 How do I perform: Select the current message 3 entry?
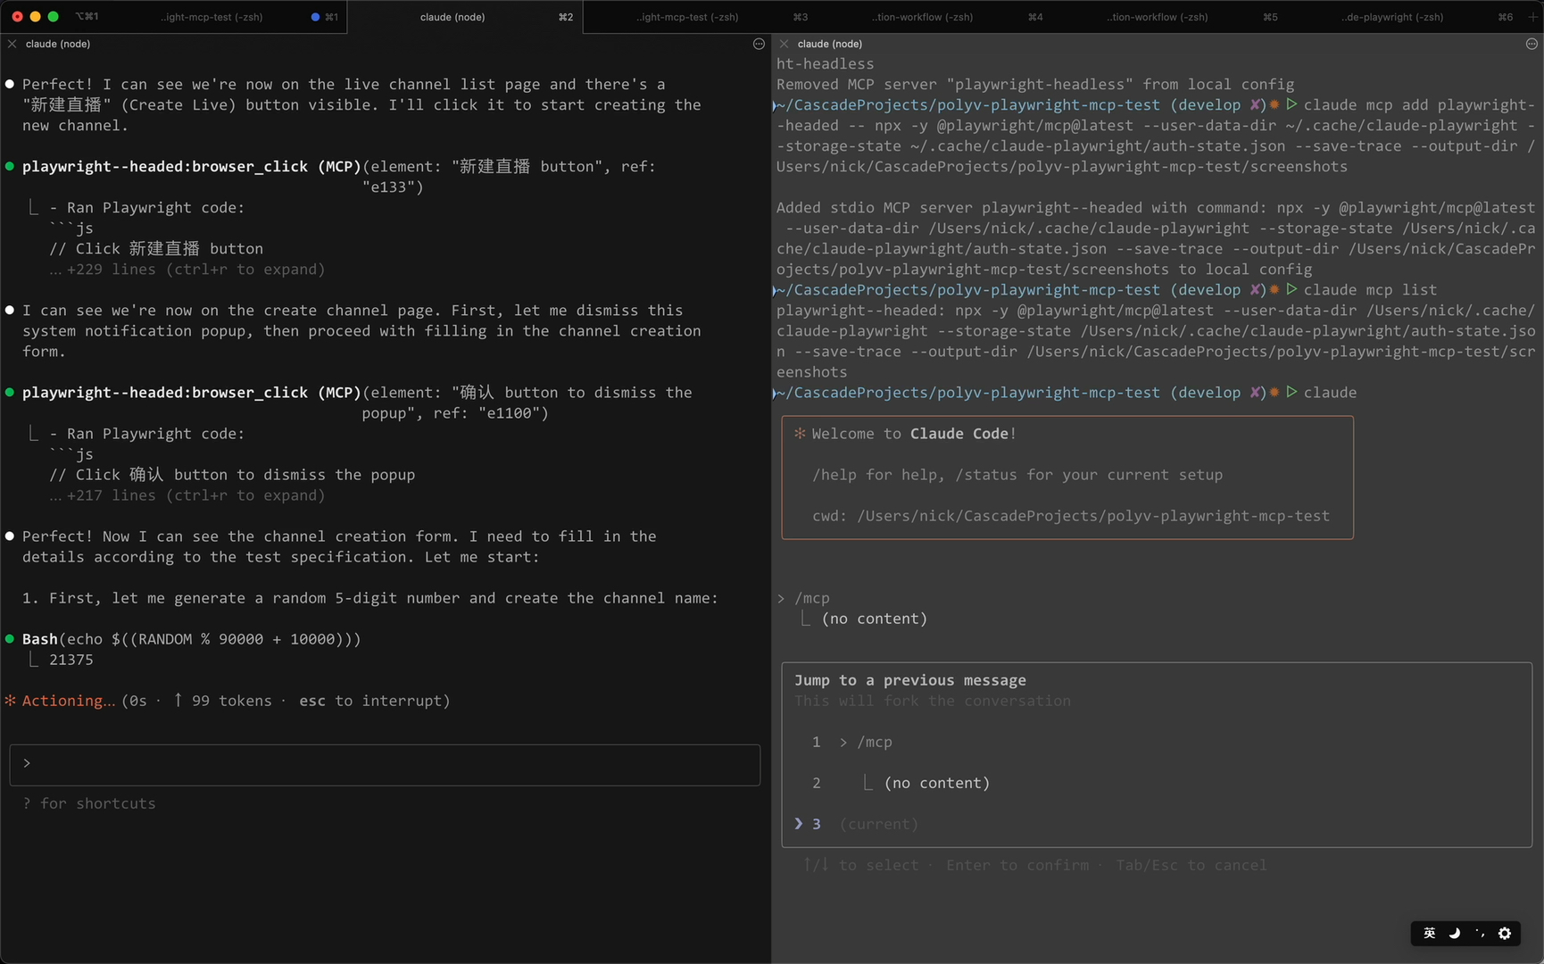point(877,824)
